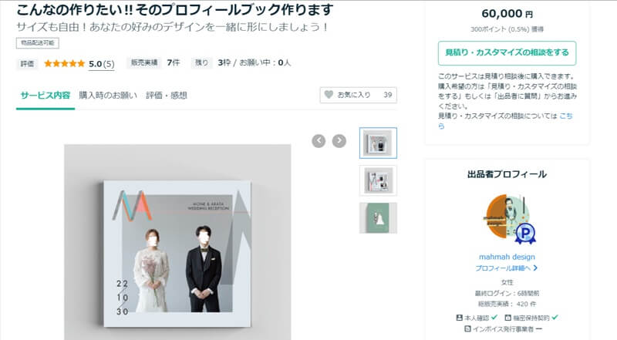Switch to サービス内容 tab
This screenshot has width=617, height=340.
(x=45, y=96)
